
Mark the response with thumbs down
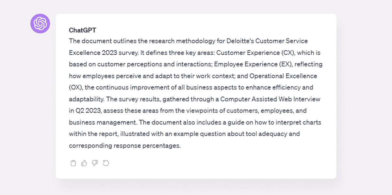(95, 163)
